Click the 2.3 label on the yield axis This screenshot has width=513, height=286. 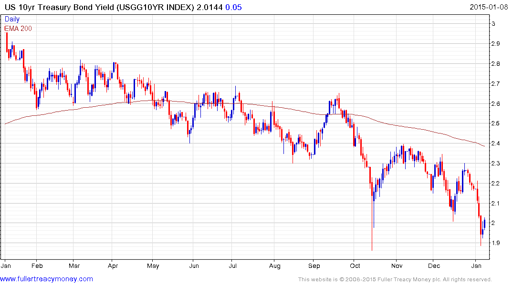click(x=496, y=163)
